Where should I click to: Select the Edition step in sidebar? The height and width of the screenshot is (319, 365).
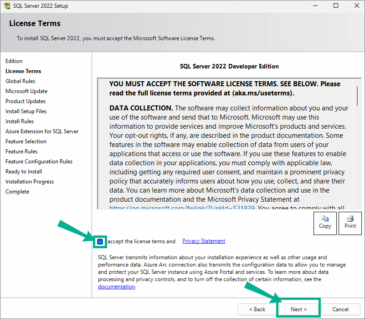click(14, 61)
